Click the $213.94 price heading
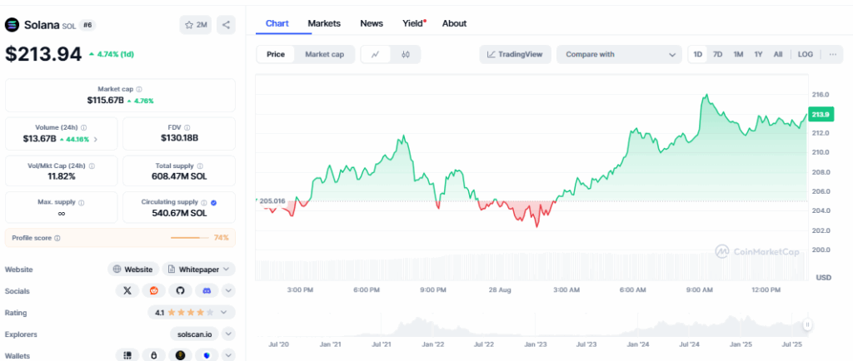 [43, 54]
